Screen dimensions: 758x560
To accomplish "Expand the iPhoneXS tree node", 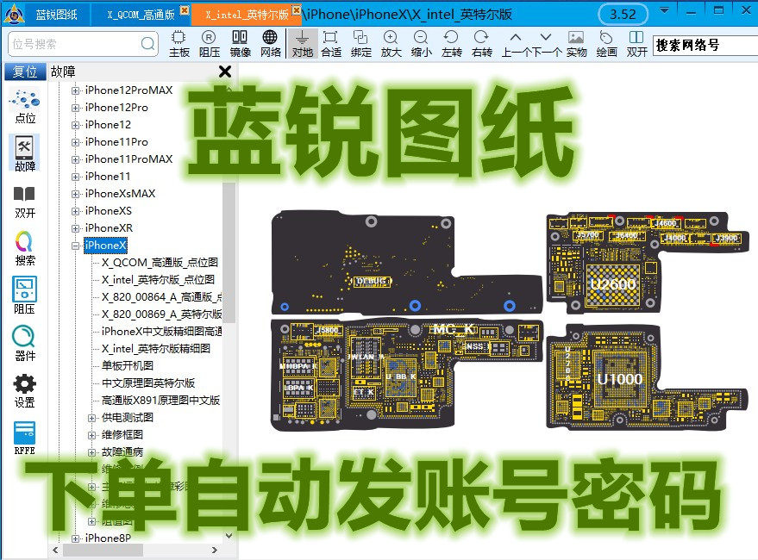I will click(75, 211).
